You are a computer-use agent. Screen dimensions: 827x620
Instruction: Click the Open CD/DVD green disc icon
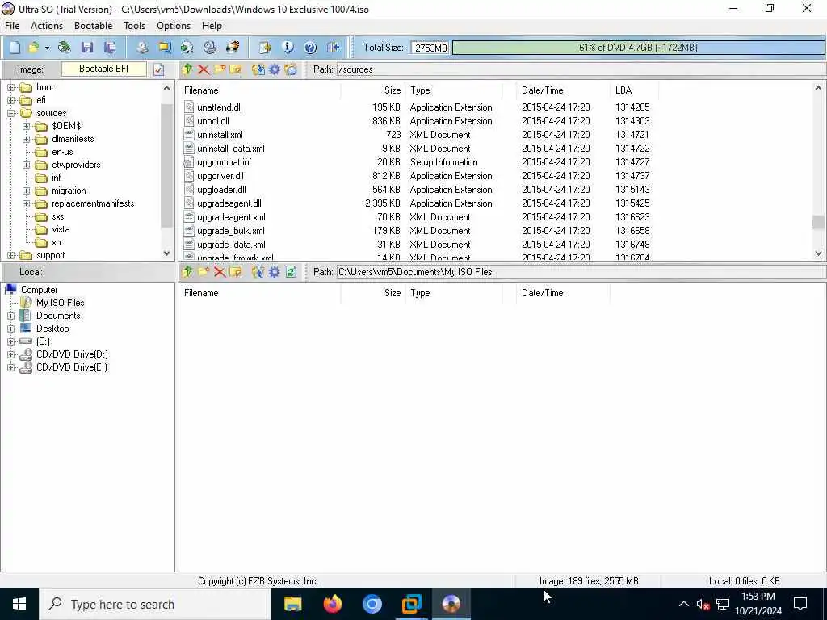click(x=65, y=48)
